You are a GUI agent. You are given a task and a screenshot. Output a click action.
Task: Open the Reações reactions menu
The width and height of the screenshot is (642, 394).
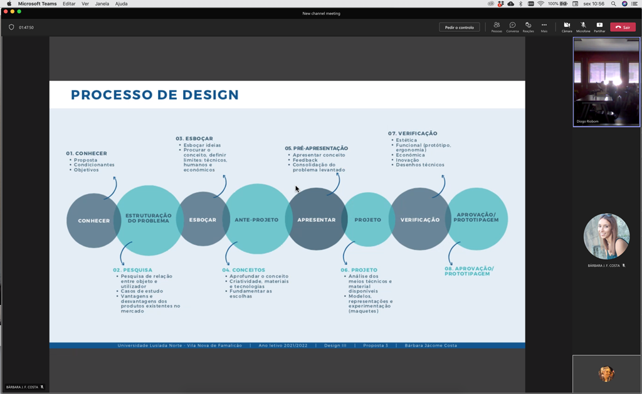(x=528, y=27)
